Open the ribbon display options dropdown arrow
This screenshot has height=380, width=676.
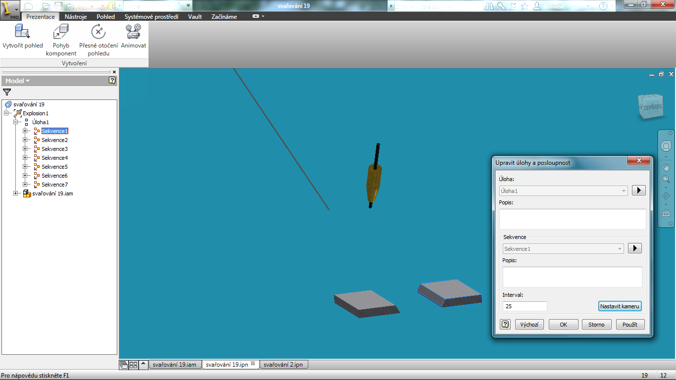tap(263, 16)
